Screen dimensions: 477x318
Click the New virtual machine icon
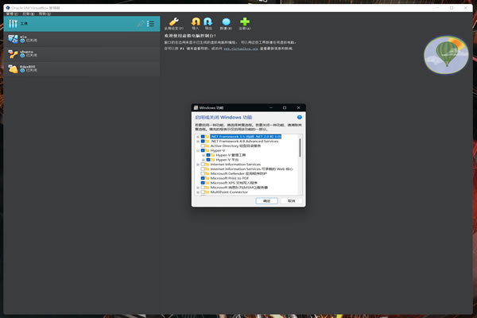point(227,23)
